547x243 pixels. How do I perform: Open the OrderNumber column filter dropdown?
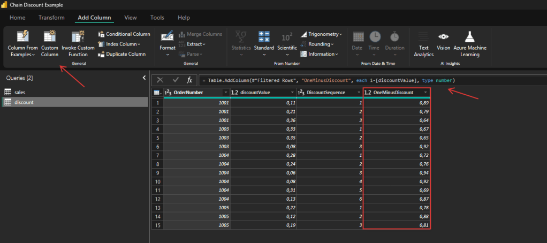coord(225,93)
